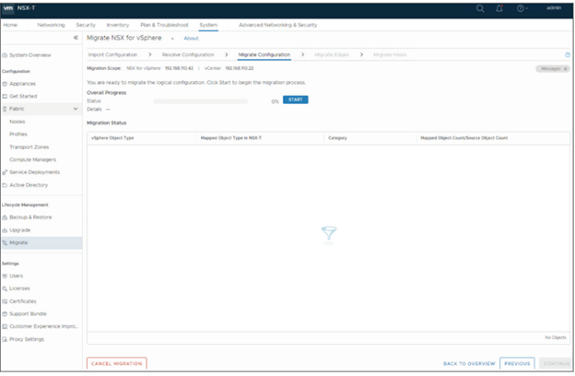Viewport: 575px width, 376px height.
Task: Click the CONTINUE button
Action: pos(556,363)
